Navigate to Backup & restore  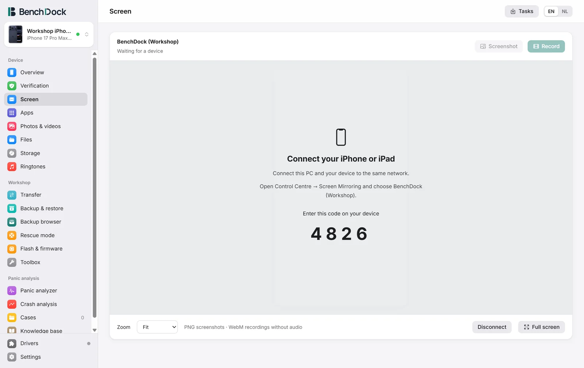point(46,209)
